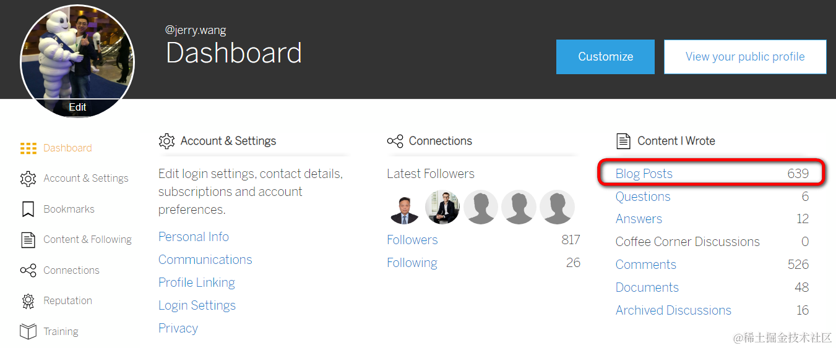Select Reputation in the sidebar menu
Viewport: 836px width, 348px height.
tap(67, 301)
